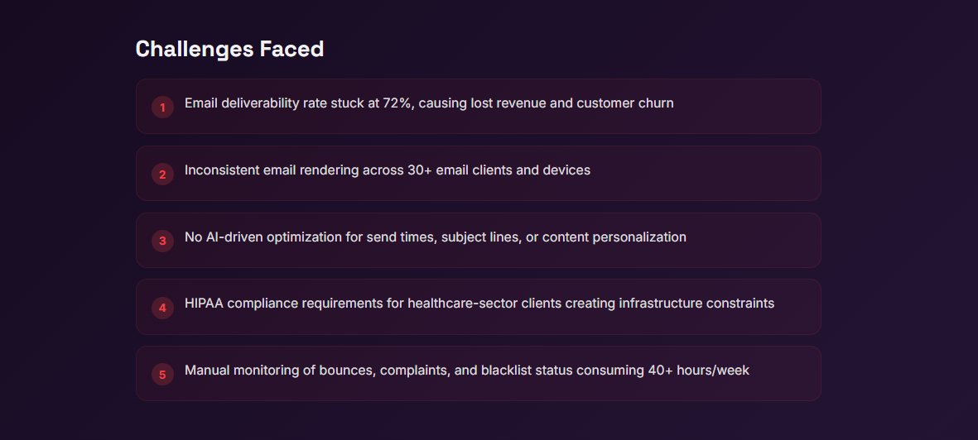The height and width of the screenshot is (440, 978).
Task: Click the words "blacklist status"
Action: (529, 371)
